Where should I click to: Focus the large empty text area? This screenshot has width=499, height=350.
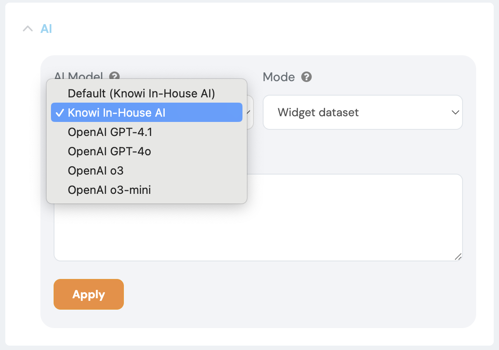(351, 219)
